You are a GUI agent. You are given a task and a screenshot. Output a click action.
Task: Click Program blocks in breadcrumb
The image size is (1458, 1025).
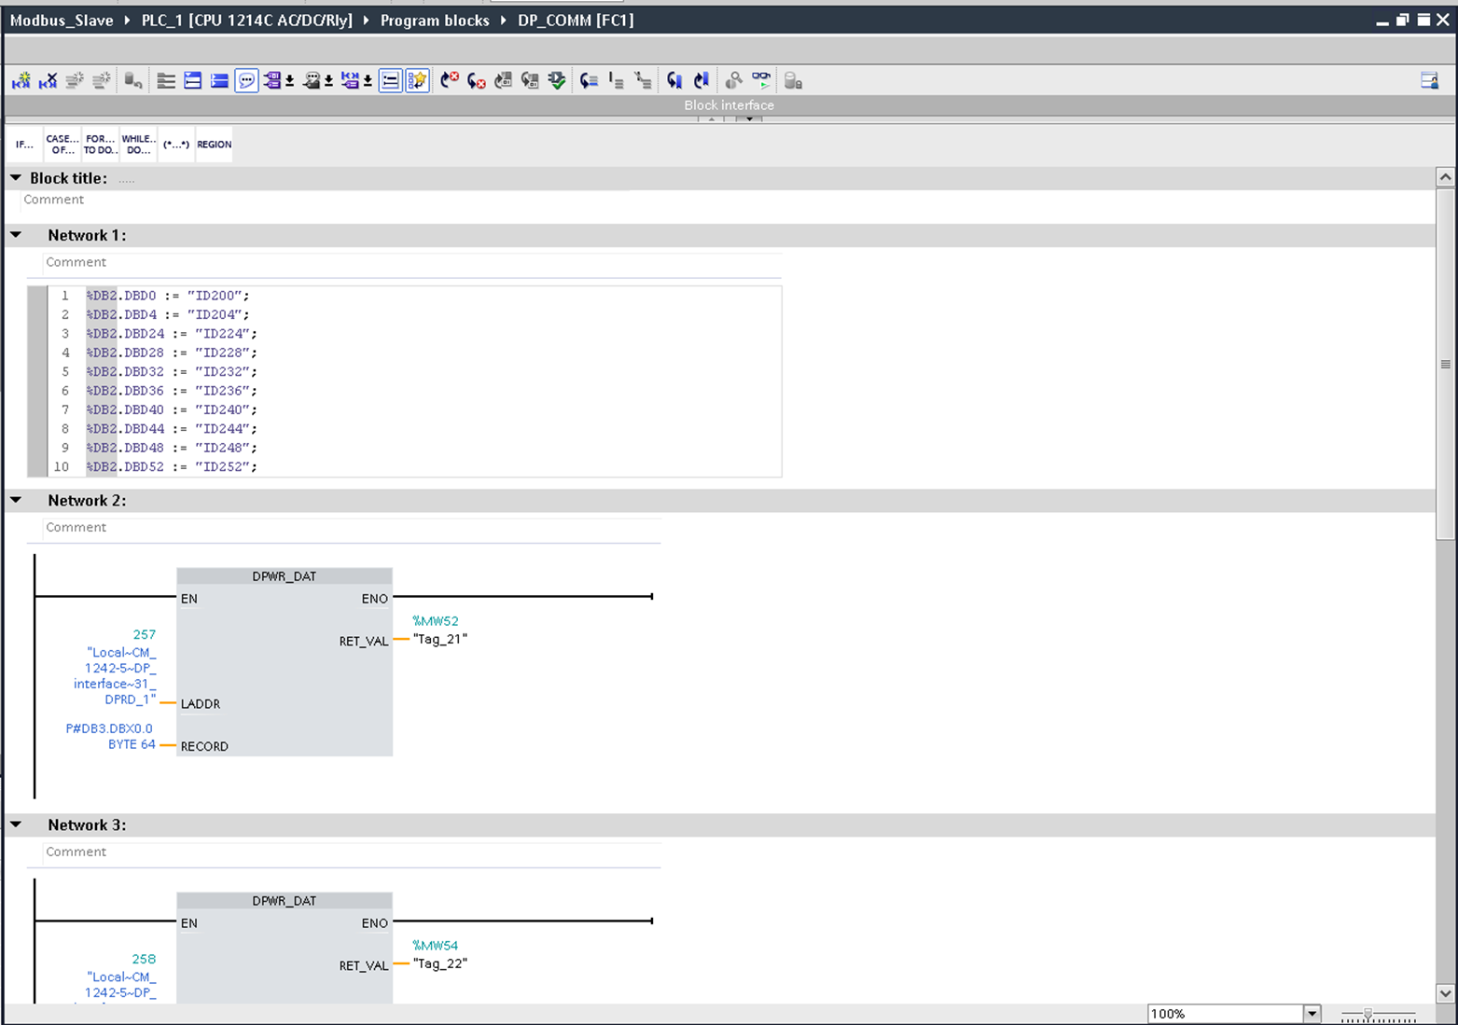coord(435,21)
